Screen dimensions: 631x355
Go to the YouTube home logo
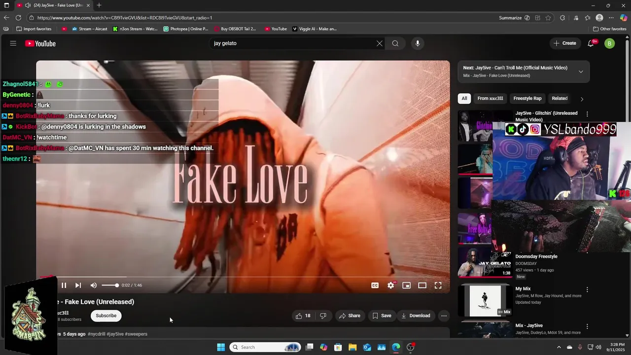click(40, 43)
